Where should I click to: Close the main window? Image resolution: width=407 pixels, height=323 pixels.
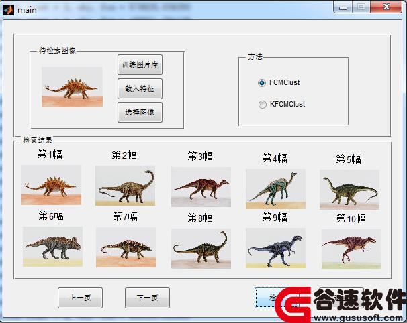[x=386, y=7]
